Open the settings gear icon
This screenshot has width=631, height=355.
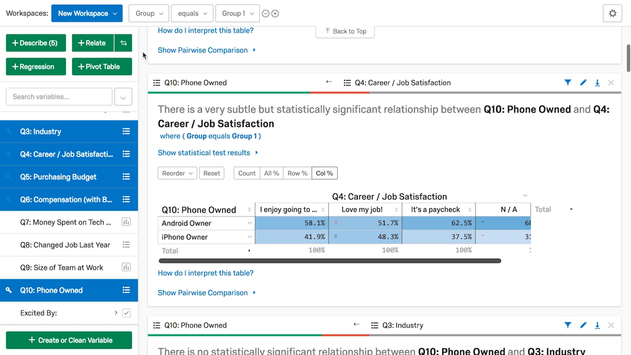pos(612,13)
